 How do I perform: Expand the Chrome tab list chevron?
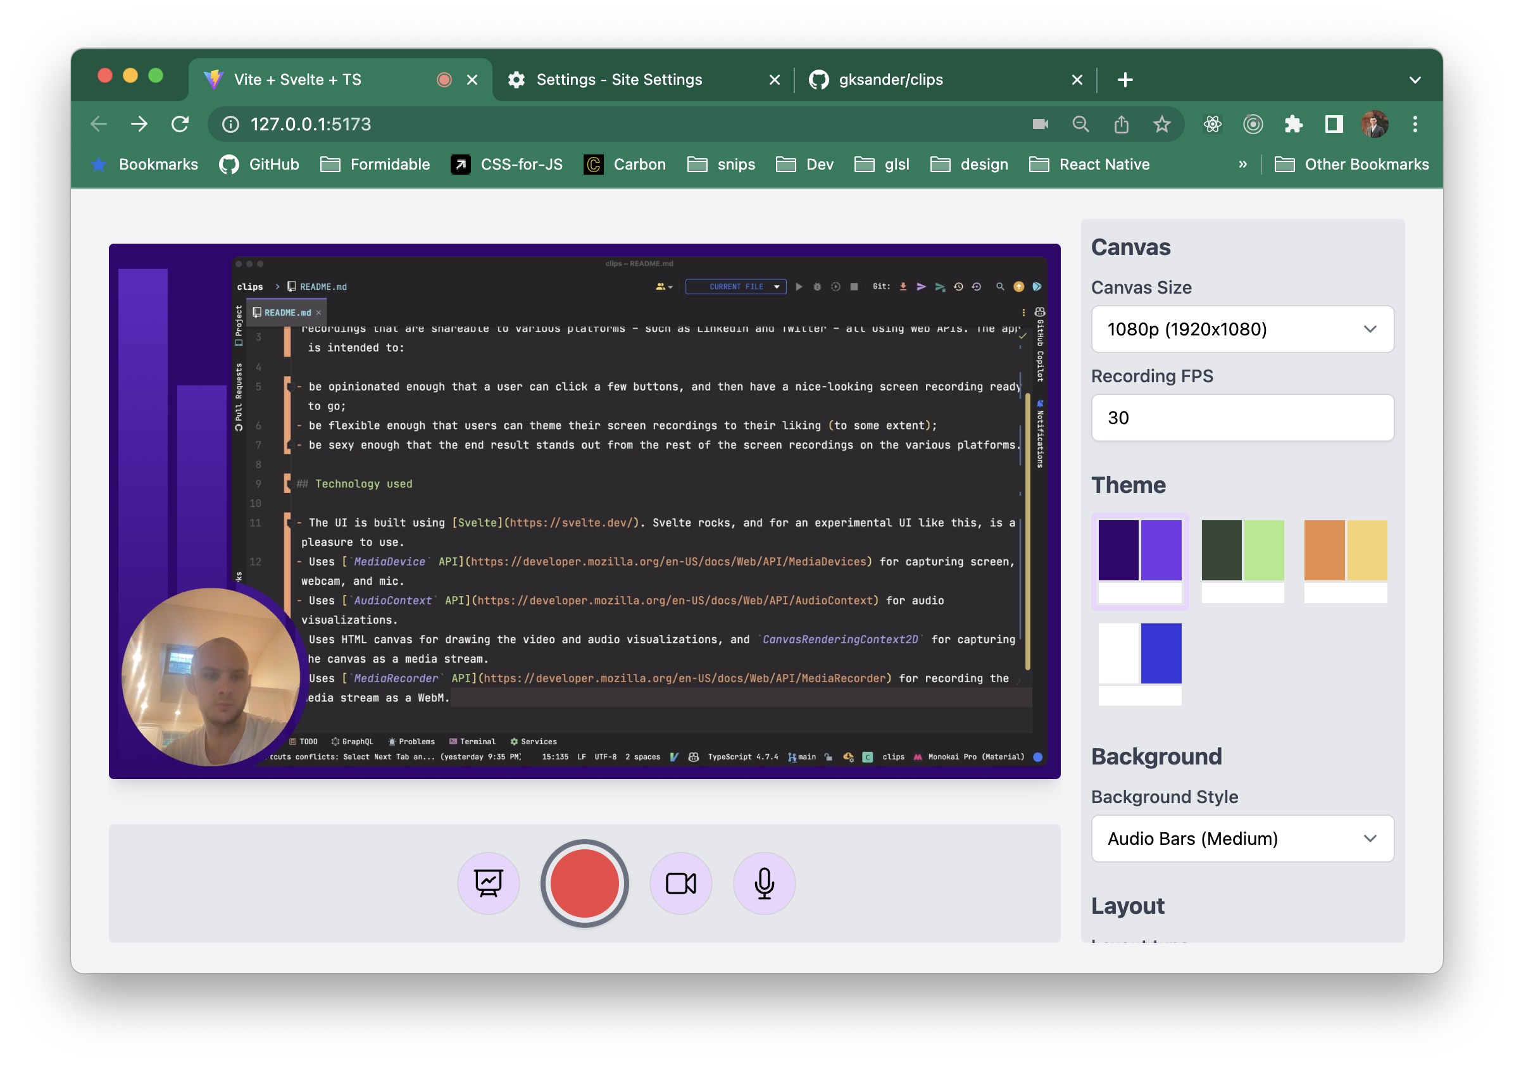pyautogui.click(x=1415, y=80)
